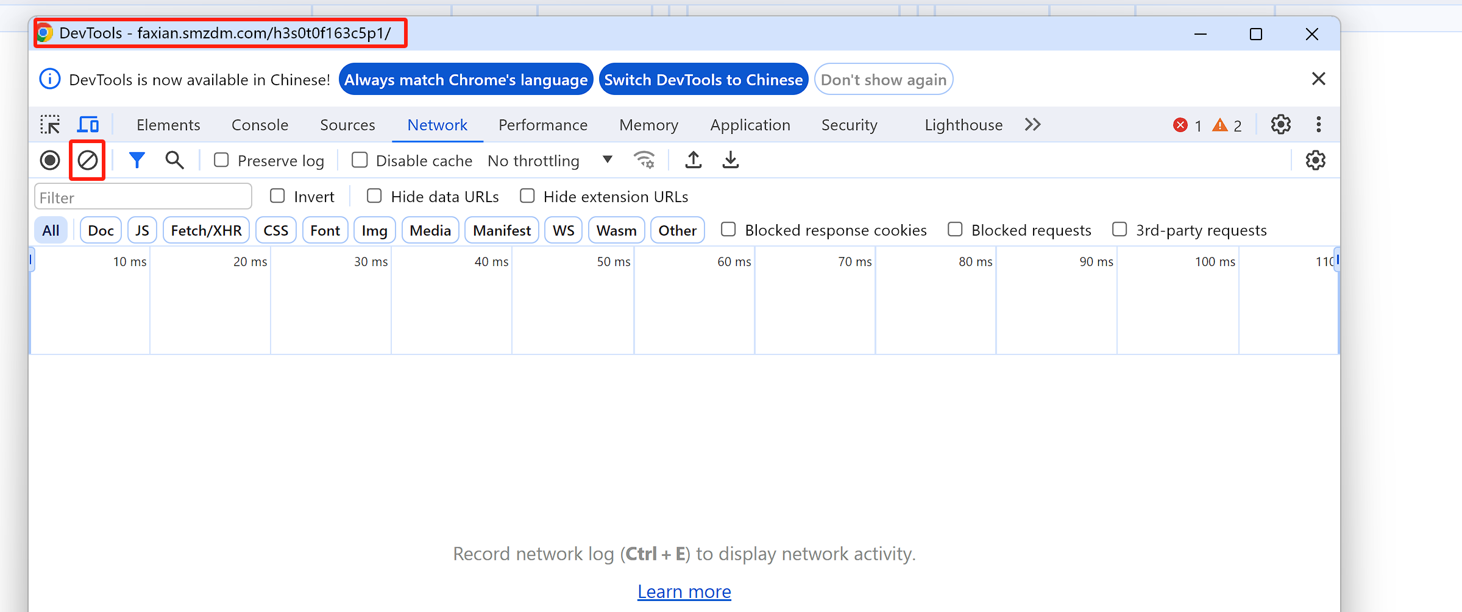Click Switch DevTools to Chinese
Image resolution: width=1462 pixels, height=612 pixels.
point(703,79)
